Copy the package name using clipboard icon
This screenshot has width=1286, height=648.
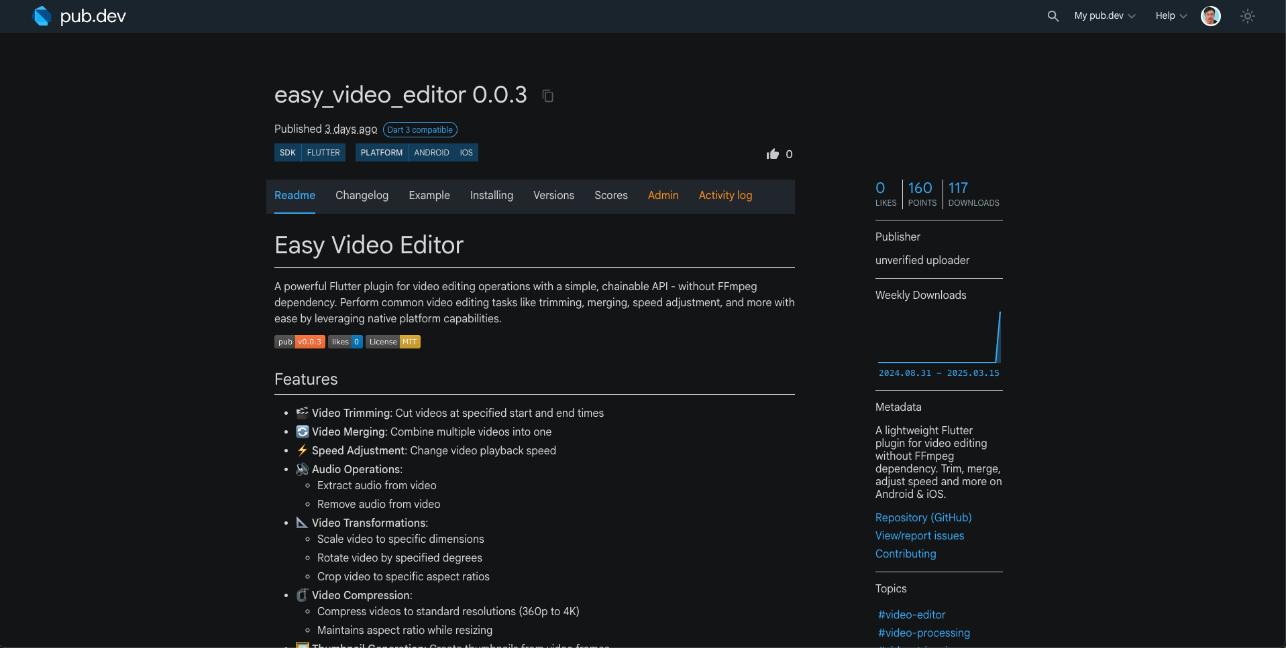coord(547,96)
